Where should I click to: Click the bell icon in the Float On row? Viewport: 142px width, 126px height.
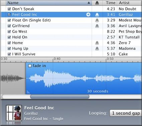[x=97, y=20]
